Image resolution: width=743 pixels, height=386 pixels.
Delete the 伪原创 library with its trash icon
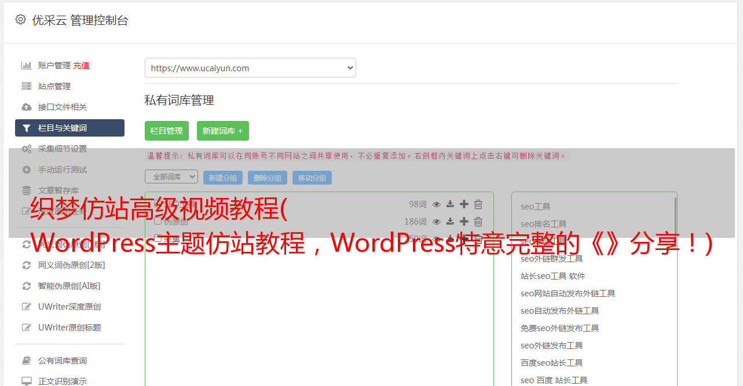tap(478, 222)
